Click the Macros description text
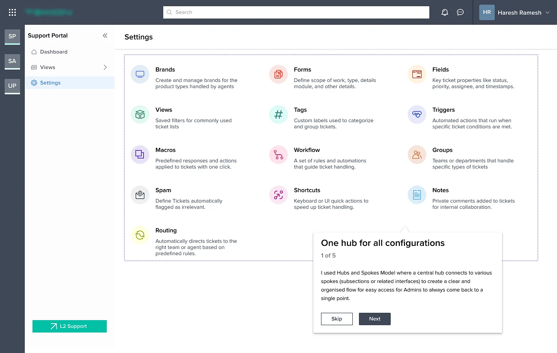This screenshot has height=353, width=557. coord(196,164)
